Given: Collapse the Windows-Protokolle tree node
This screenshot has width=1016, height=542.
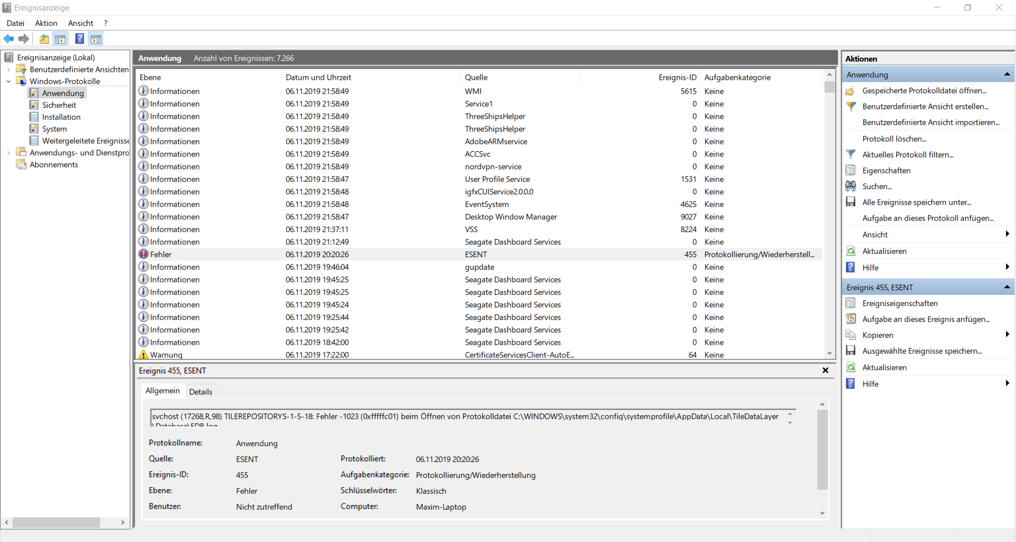Looking at the screenshot, I should 8,81.
